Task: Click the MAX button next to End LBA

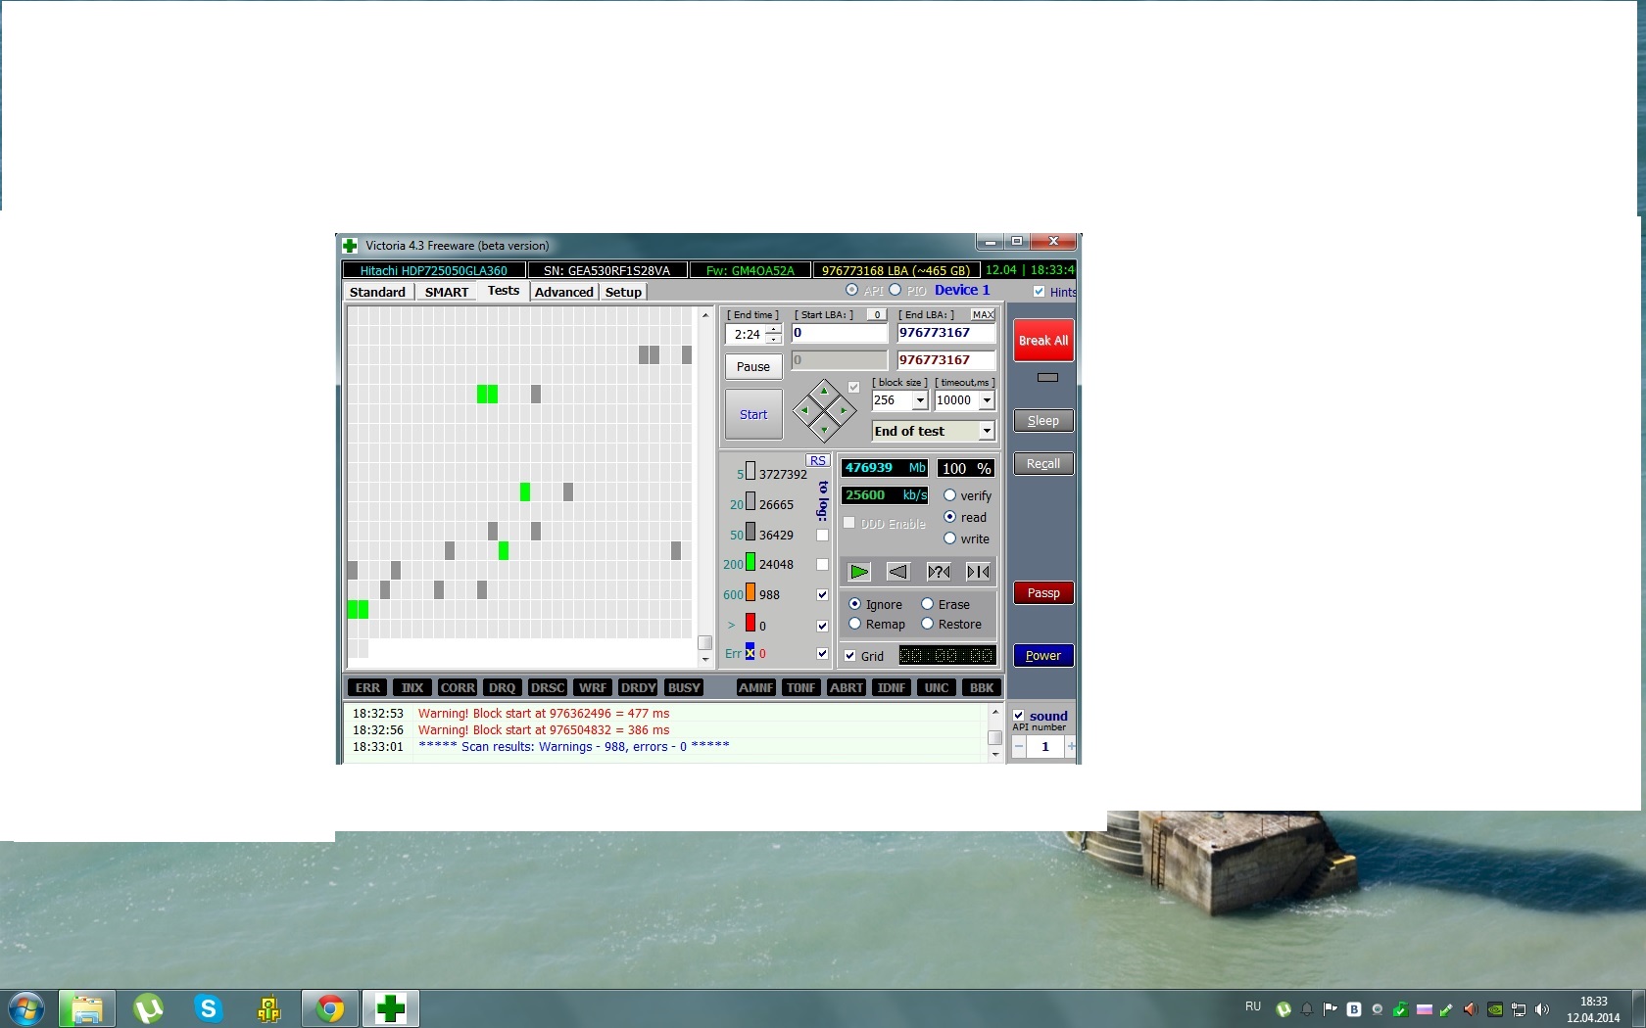Action: click(983, 314)
